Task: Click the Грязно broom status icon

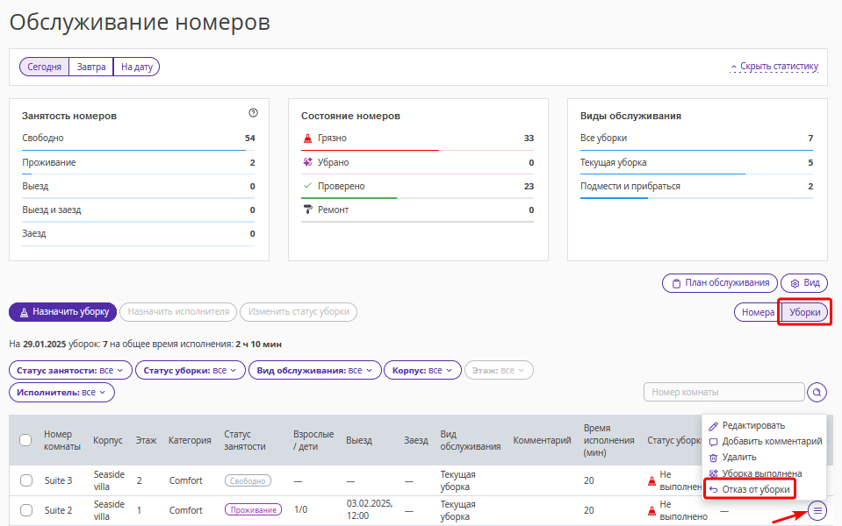Action: (x=307, y=139)
